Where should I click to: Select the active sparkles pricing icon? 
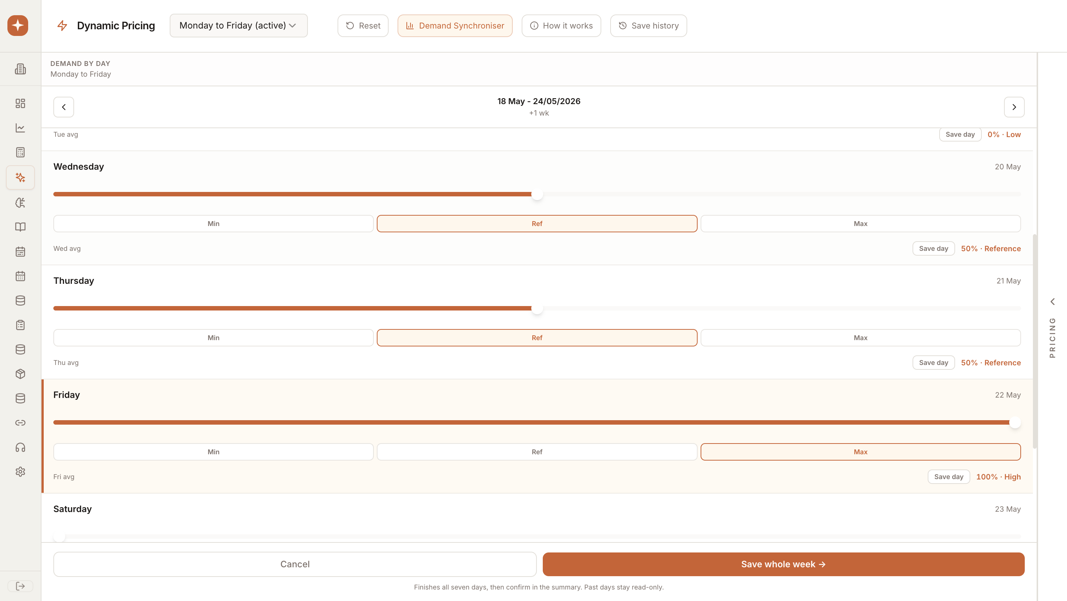(x=20, y=177)
